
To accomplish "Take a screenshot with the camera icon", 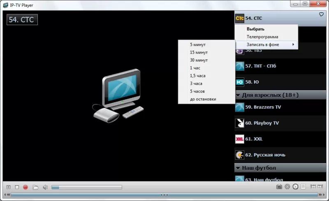I will click(279, 187).
